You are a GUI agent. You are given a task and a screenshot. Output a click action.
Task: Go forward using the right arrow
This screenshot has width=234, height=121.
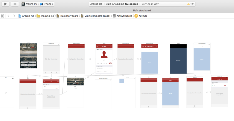click(x=14, y=16)
